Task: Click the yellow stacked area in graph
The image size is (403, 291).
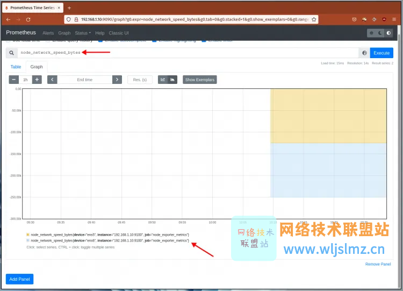Action: click(328, 116)
